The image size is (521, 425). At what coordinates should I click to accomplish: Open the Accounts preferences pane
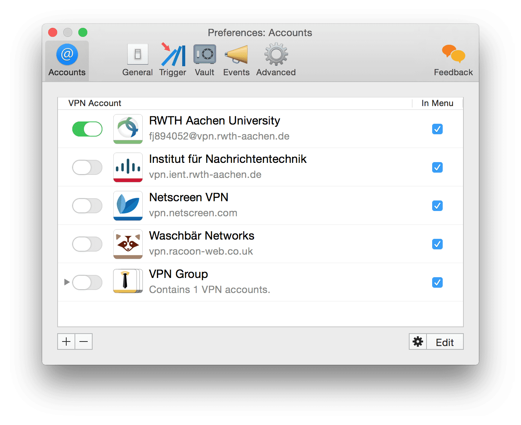tap(67, 61)
